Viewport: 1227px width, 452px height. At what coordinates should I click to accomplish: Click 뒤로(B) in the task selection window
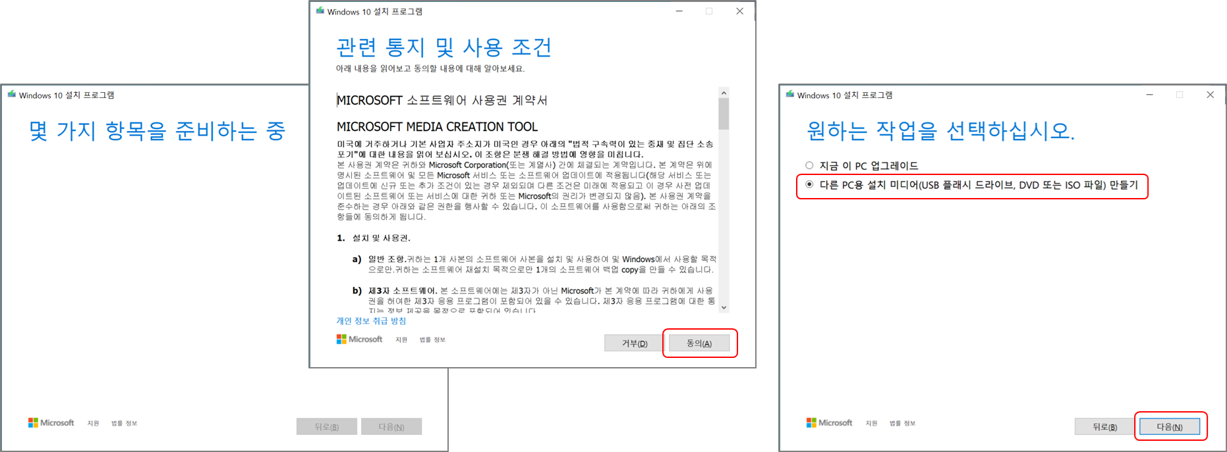coord(1104,426)
